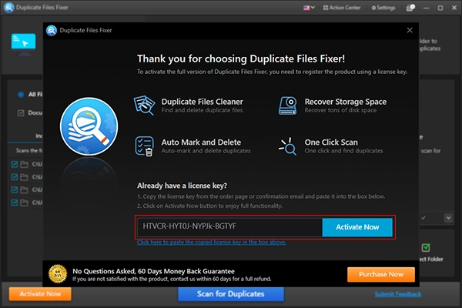Open the language flag dropdown
This screenshot has height=308, width=462.
pos(309,8)
